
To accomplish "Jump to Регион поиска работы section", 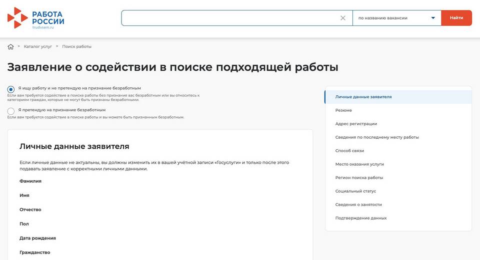I will [x=359, y=178].
